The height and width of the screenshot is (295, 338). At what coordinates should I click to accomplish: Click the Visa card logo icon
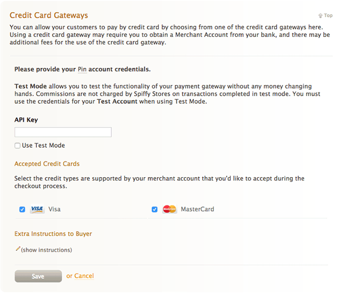[x=37, y=209]
